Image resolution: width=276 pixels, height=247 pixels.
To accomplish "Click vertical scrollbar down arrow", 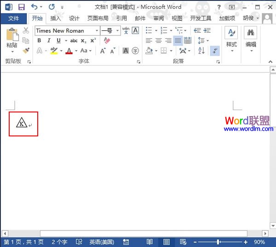I will click(273, 226).
